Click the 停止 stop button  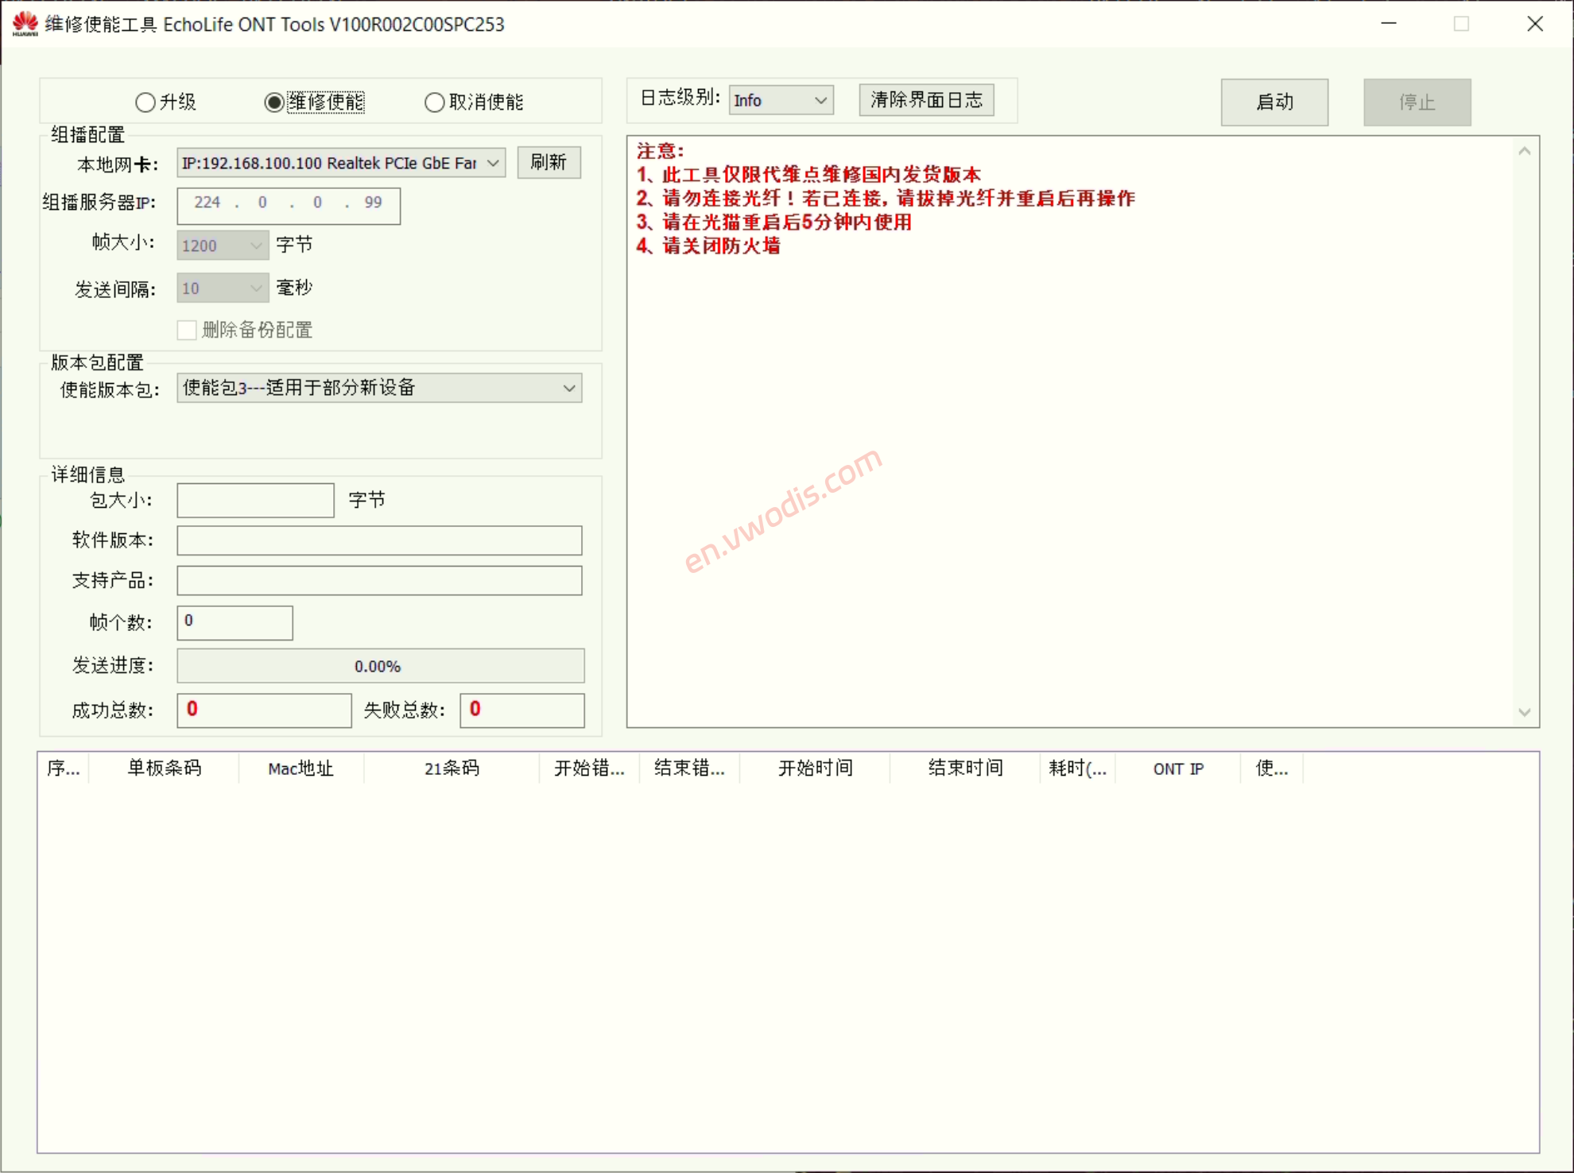pos(1417,102)
